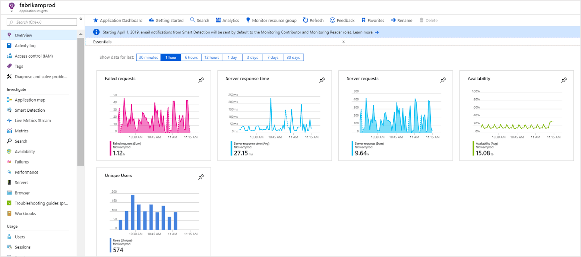Click the 27.15 ms response time value
Image resolution: width=581 pixels, height=257 pixels.
point(243,153)
